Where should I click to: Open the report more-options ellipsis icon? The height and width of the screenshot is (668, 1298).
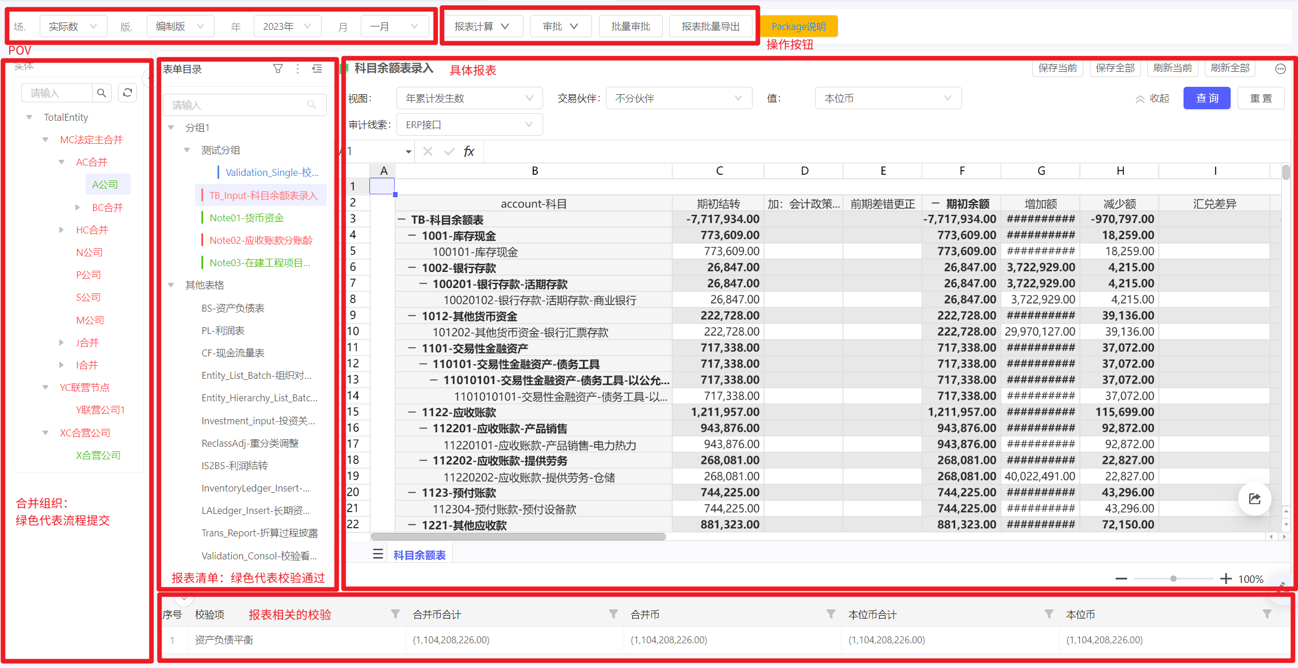pyautogui.click(x=1280, y=69)
